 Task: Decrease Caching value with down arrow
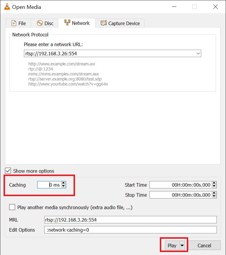(63, 187)
